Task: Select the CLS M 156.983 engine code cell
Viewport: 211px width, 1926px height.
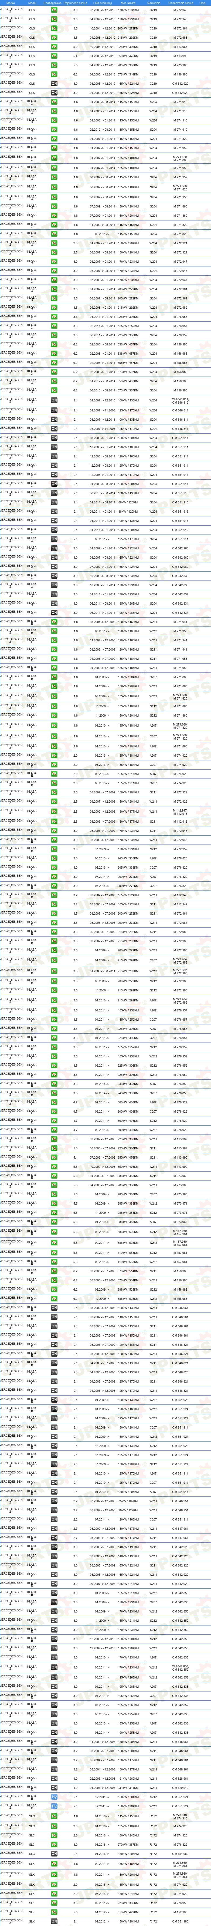Action: coord(181,75)
